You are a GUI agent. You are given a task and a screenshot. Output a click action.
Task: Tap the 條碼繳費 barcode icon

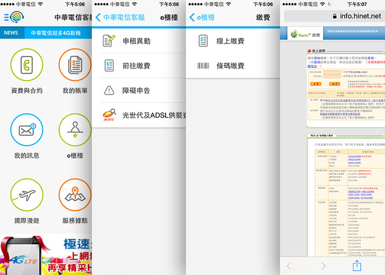[x=203, y=65]
